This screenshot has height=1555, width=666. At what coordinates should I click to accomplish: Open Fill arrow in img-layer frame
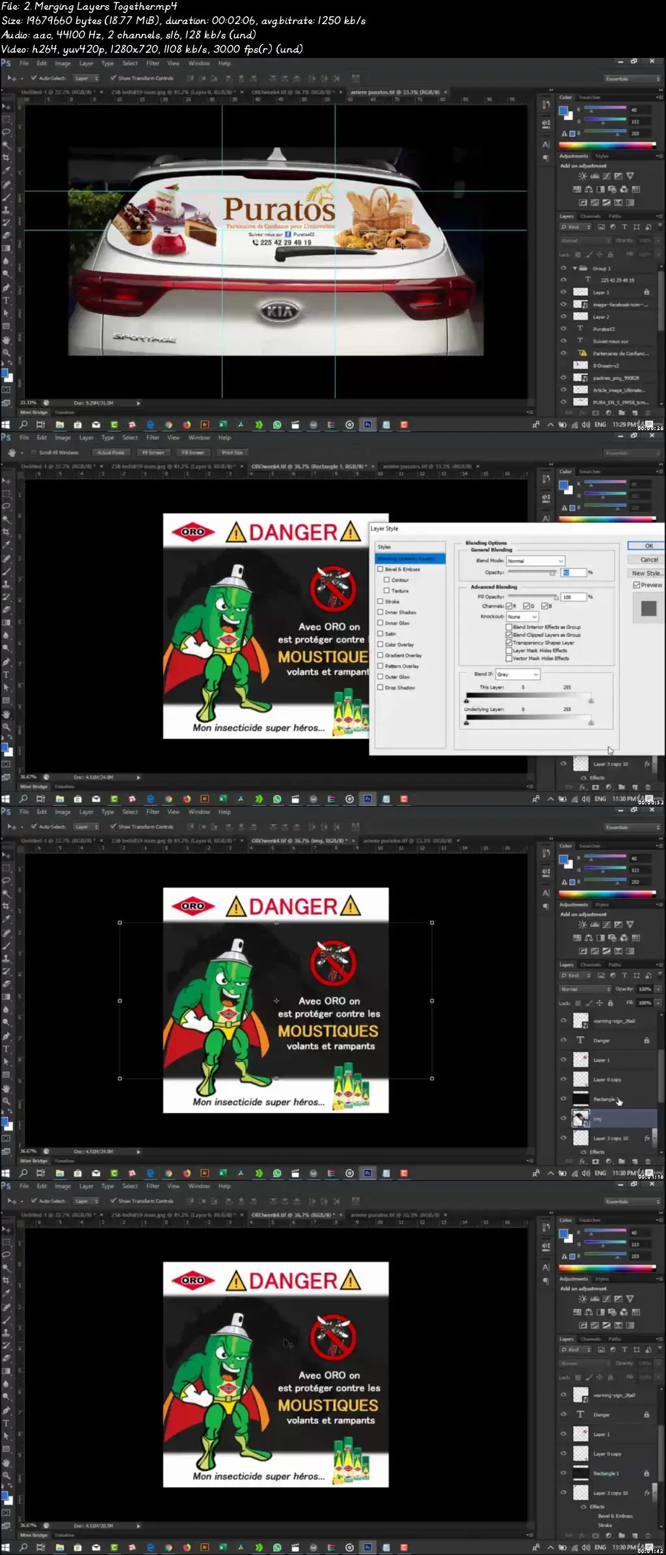tap(658, 1003)
